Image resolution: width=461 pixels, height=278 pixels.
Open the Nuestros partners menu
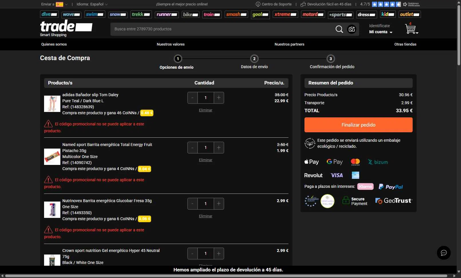pos(289,44)
